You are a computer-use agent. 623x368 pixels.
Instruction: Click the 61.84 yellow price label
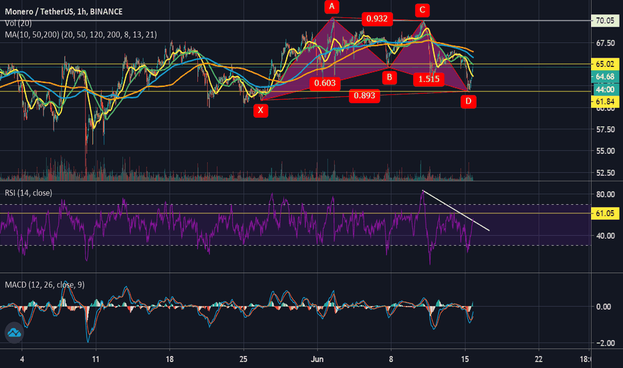click(605, 102)
